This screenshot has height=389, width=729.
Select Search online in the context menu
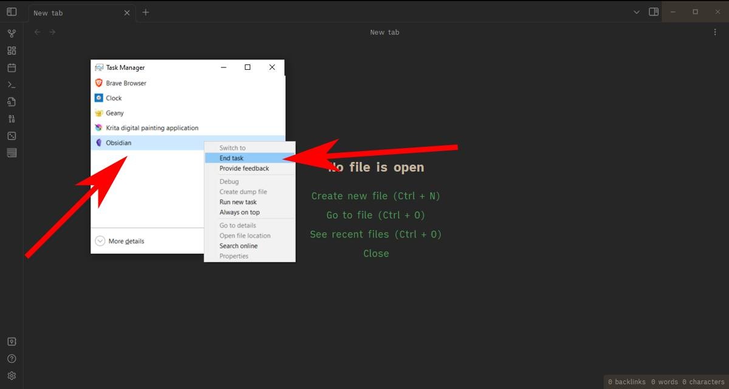238,246
